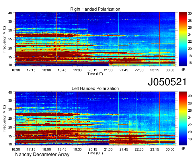This screenshot has width=195, height=158.
Task: Click the 25 MHz frequency tick of Right Handed plot
Action: point(10,39)
